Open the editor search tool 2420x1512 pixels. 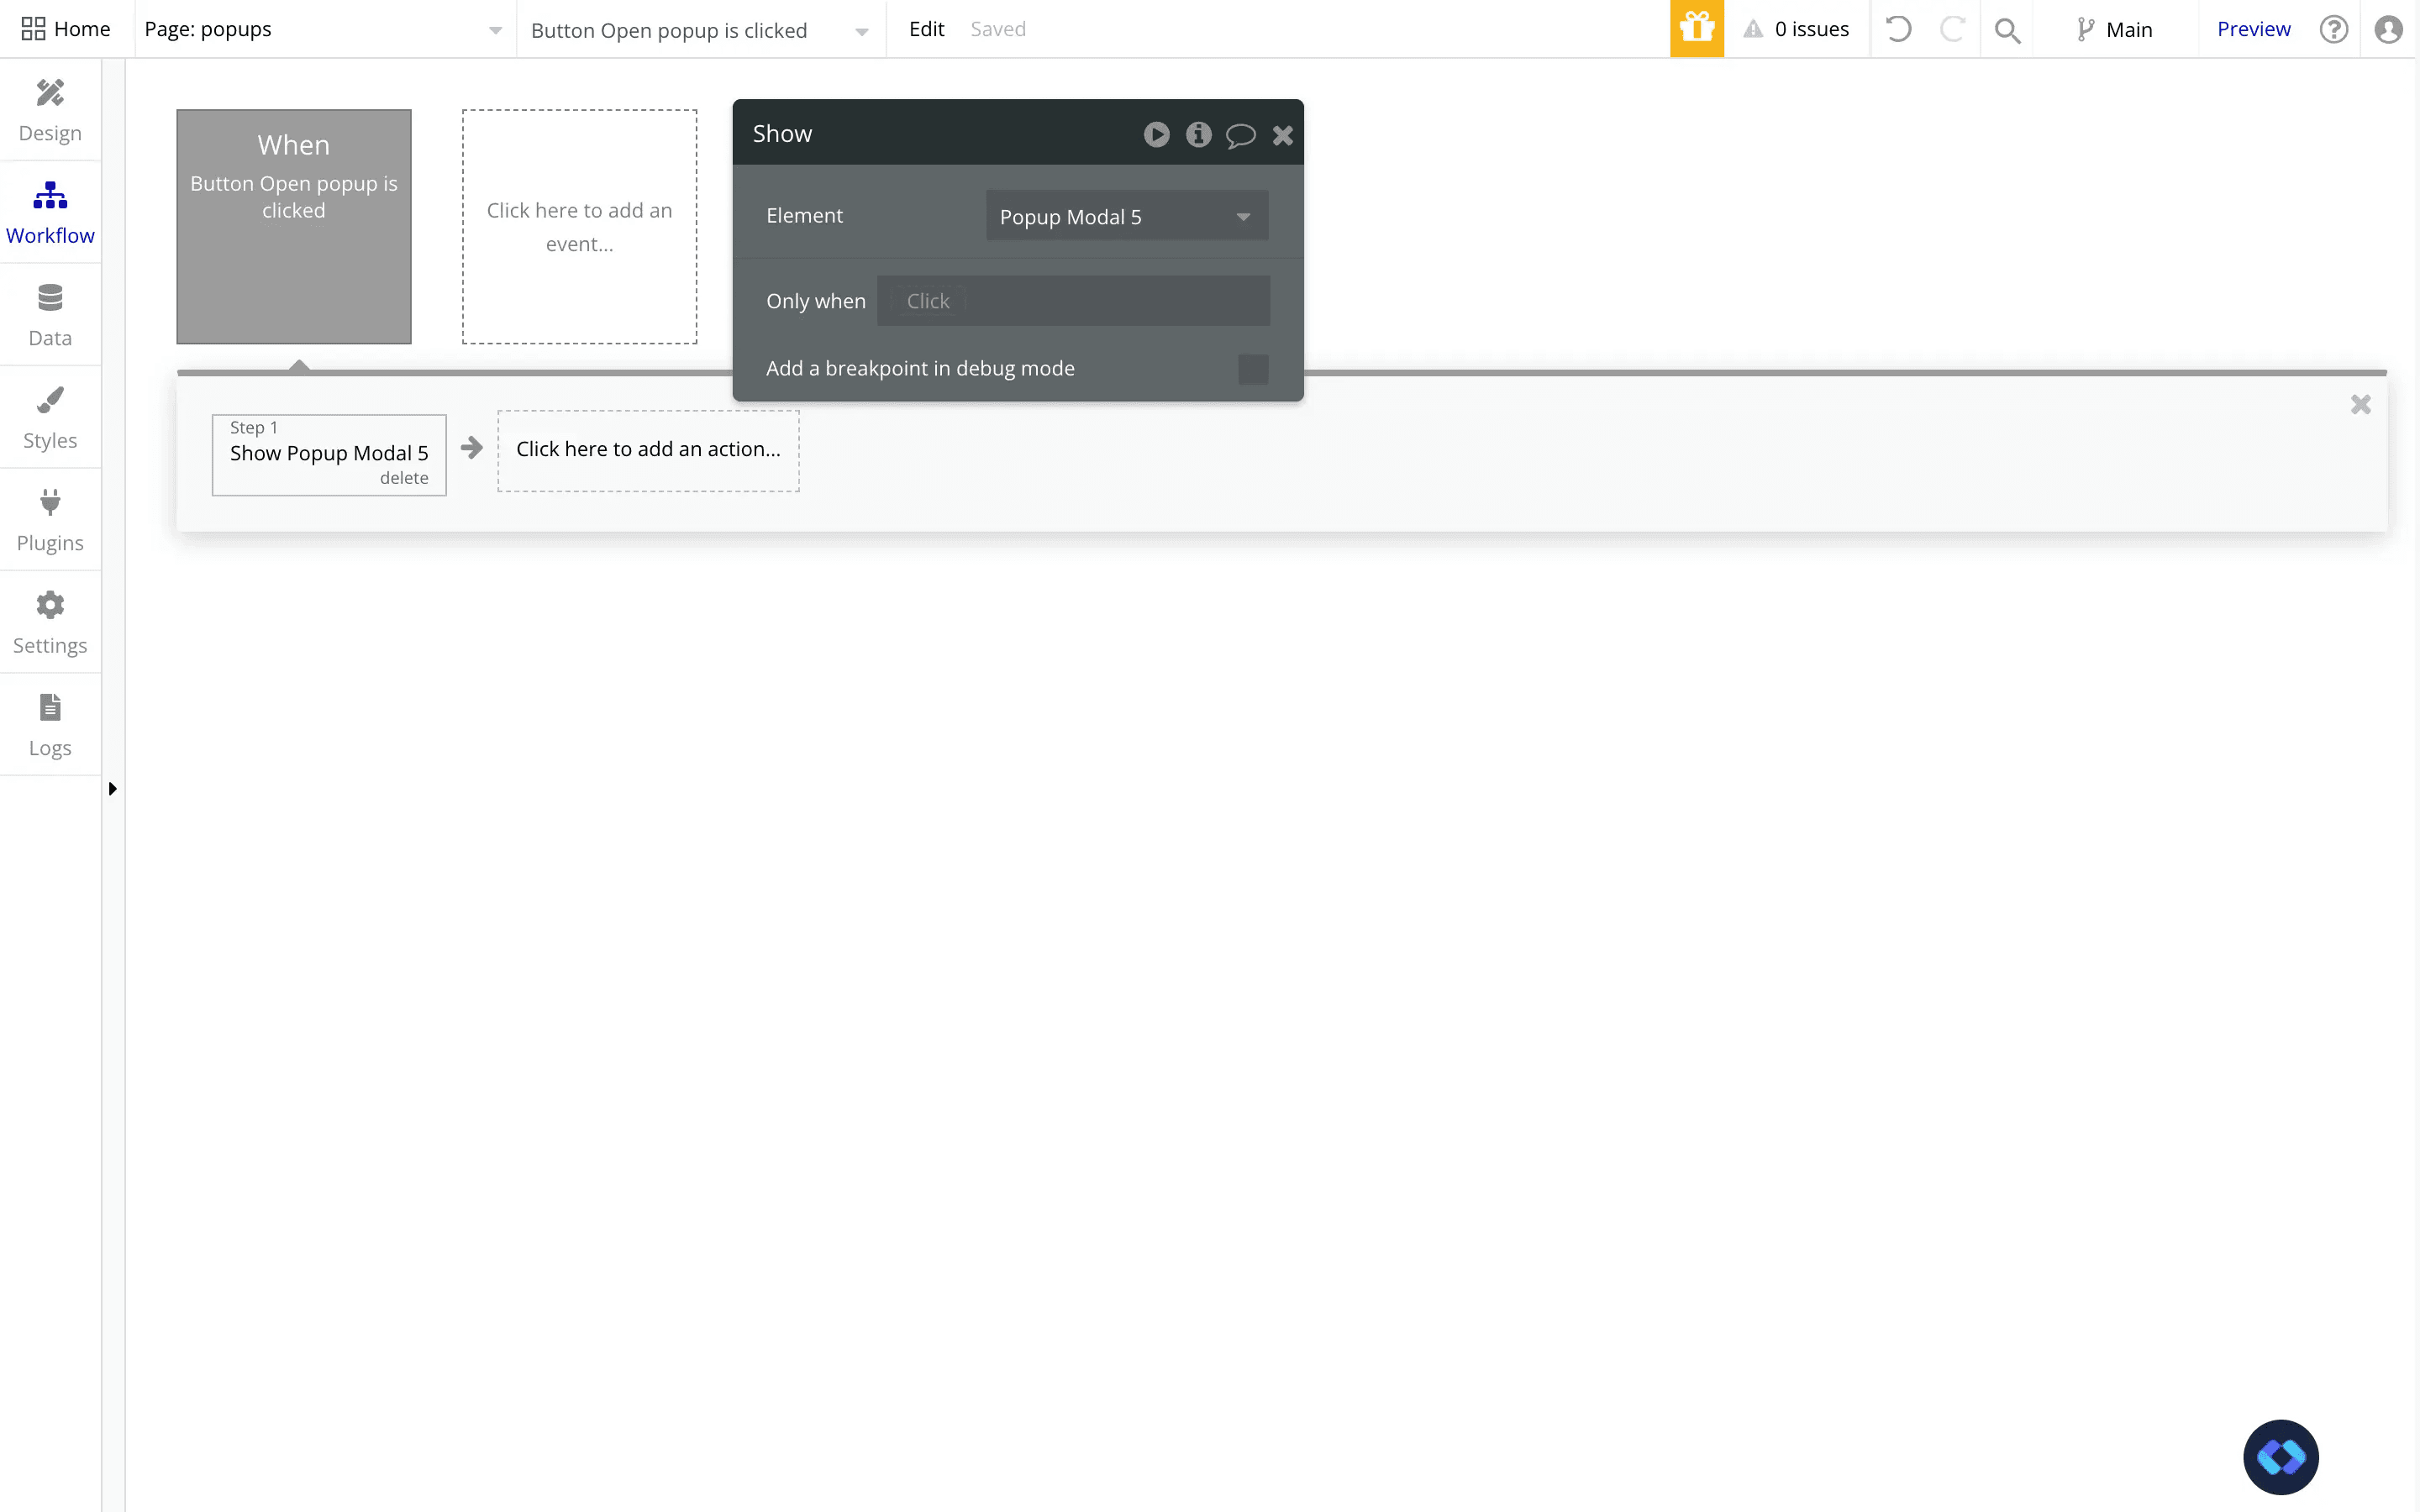(x=2008, y=29)
